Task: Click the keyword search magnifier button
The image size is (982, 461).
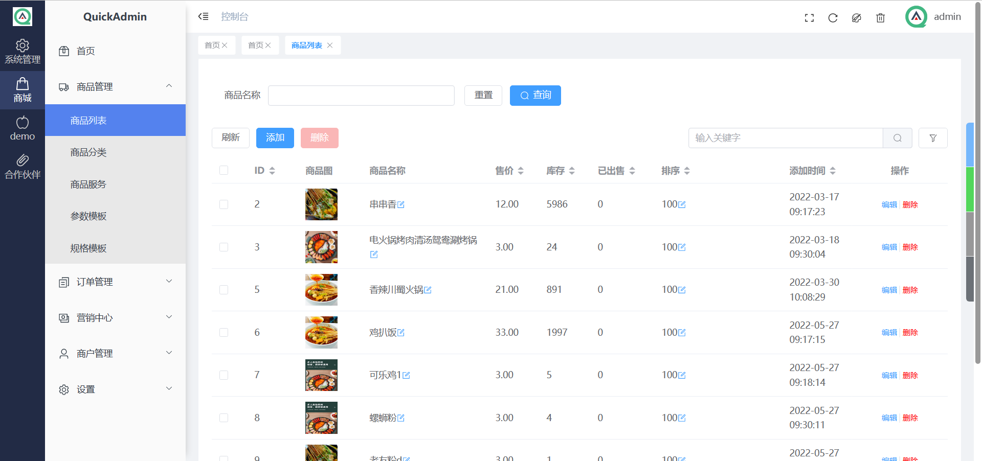Action: (897, 138)
